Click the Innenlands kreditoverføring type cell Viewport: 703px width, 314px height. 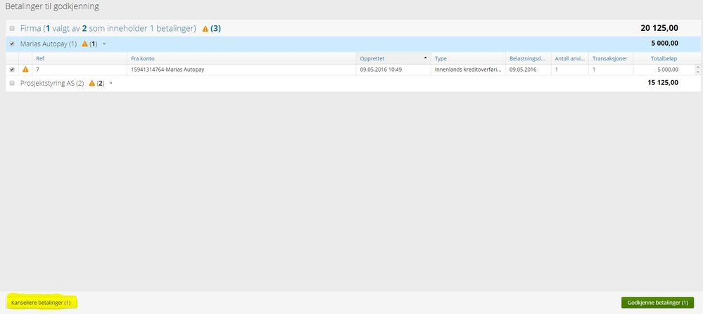point(468,70)
